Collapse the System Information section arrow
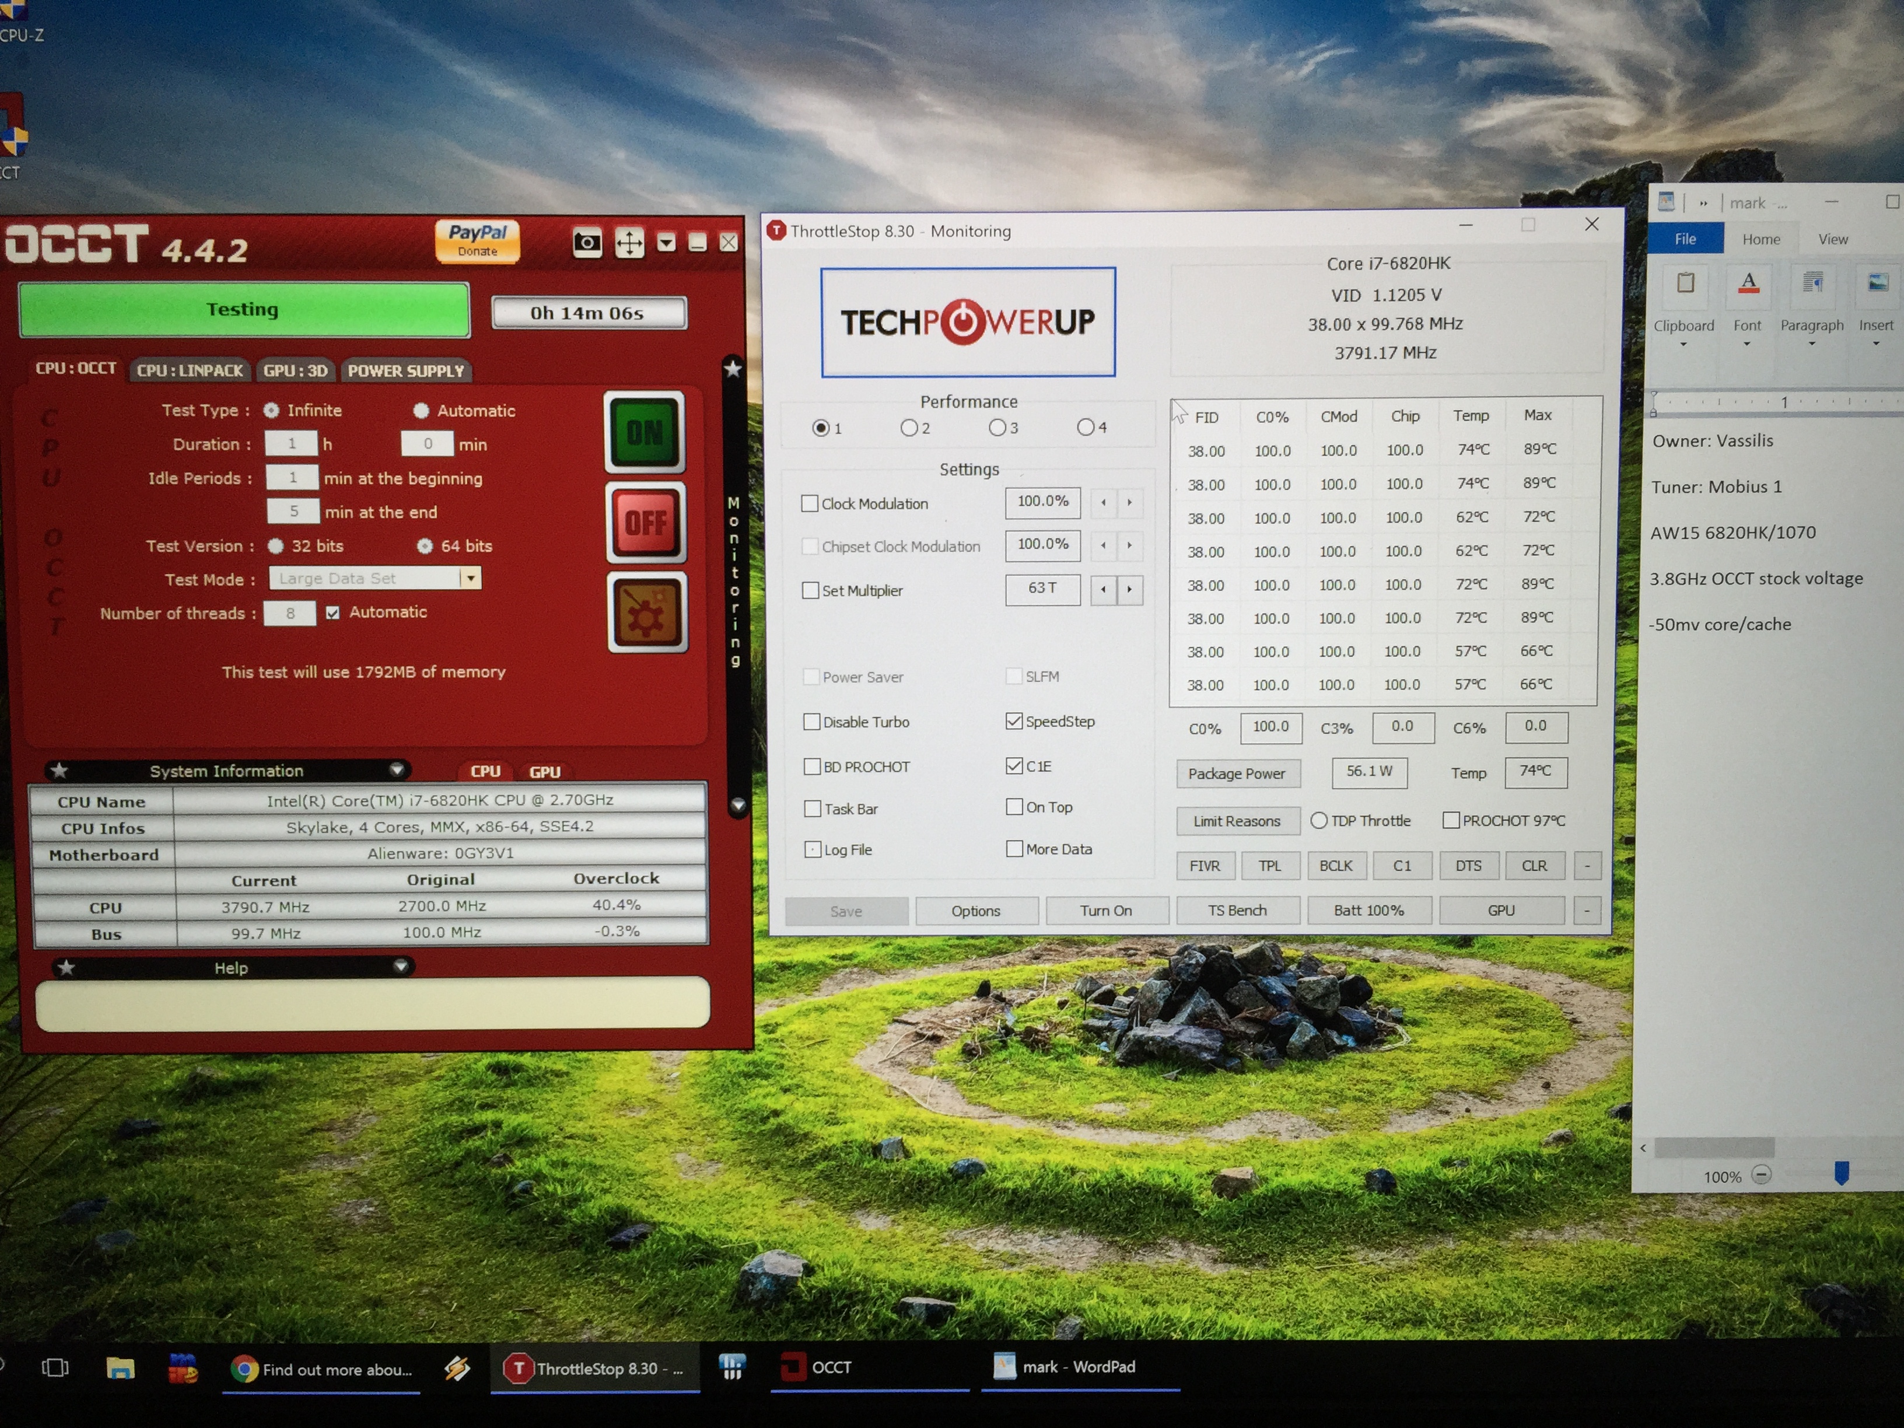The width and height of the screenshot is (1904, 1428). click(397, 769)
